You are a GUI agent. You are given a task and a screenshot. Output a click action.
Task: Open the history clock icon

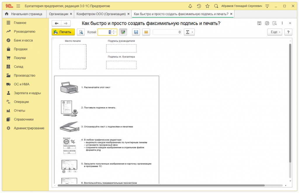(x=199, y=6)
